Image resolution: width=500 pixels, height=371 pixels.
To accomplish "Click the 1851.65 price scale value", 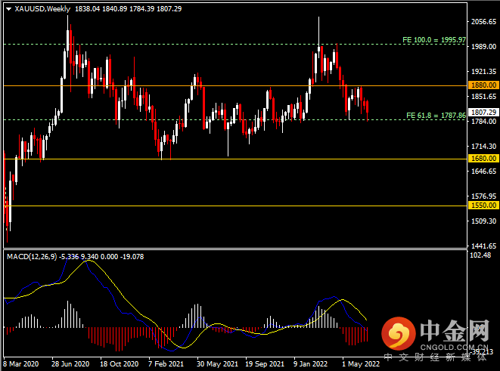I will (x=484, y=96).
